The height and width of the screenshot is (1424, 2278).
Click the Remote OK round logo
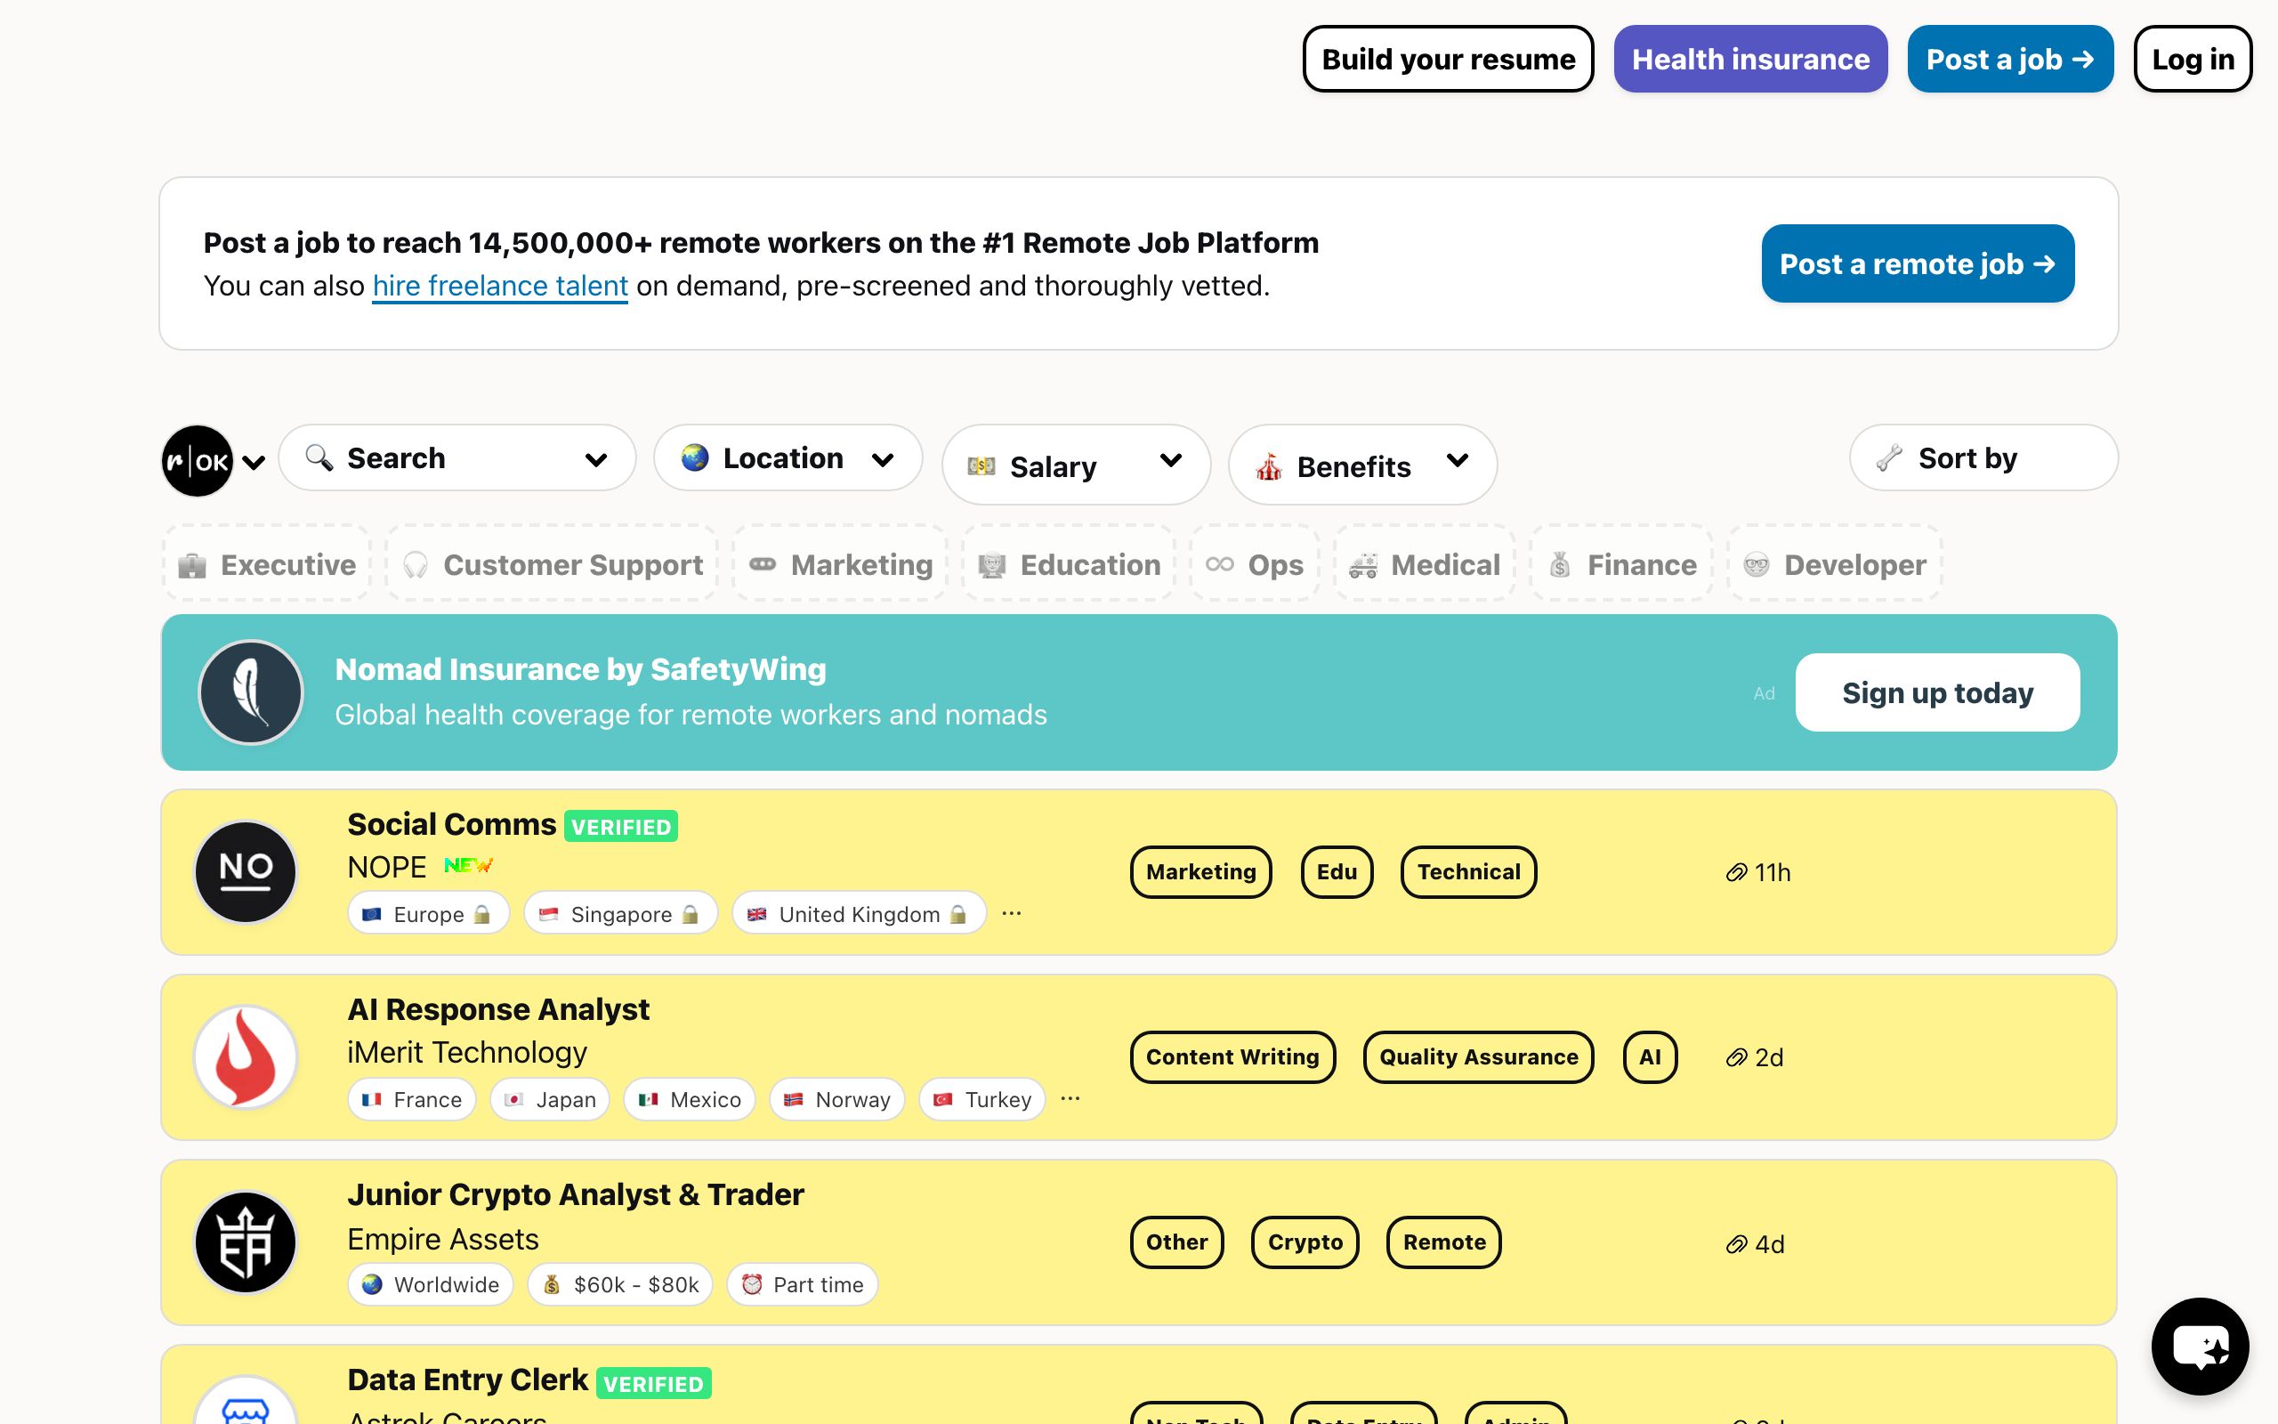tap(198, 460)
